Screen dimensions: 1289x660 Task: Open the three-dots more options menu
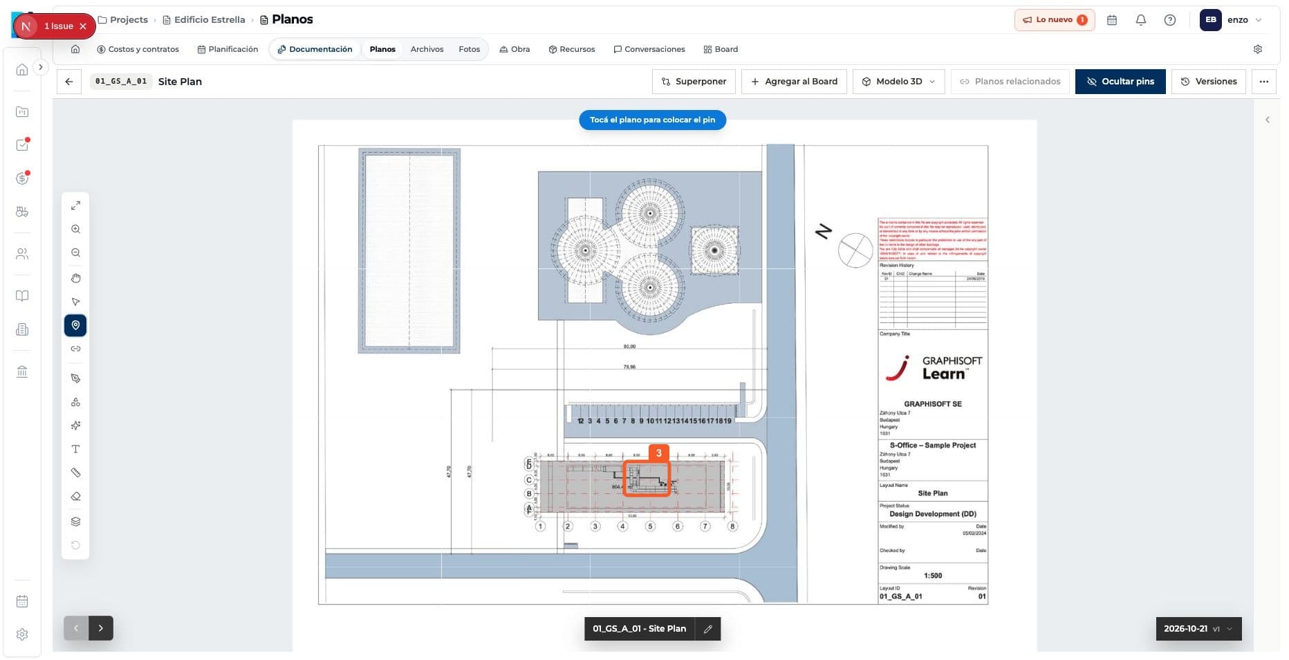(1264, 82)
